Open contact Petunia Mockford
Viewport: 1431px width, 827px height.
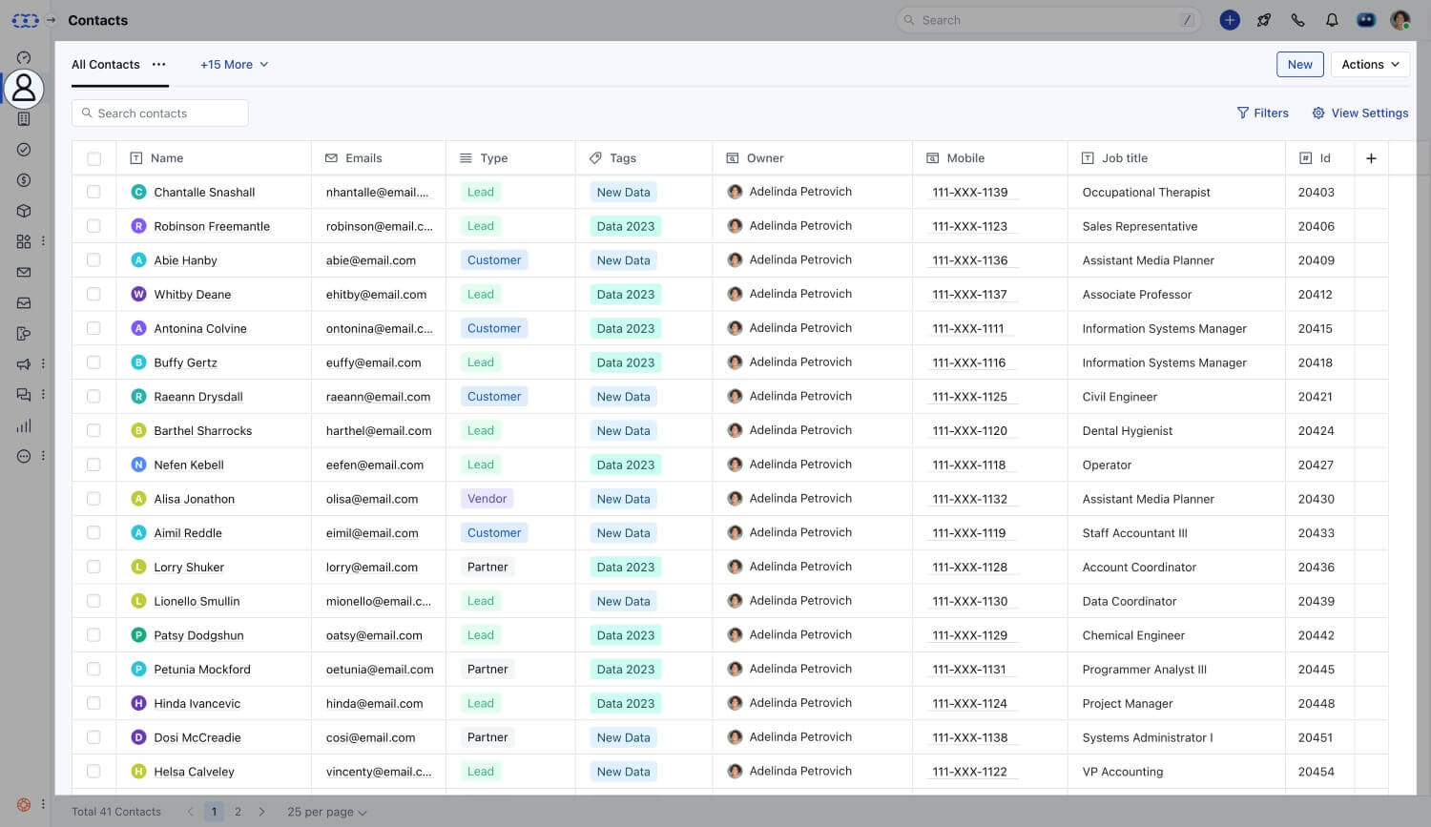(x=202, y=670)
